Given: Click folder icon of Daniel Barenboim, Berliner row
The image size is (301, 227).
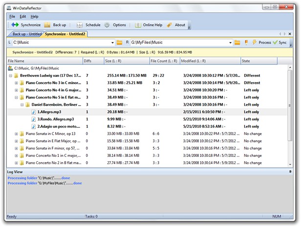Looking at the screenshot, I should click(28, 105).
